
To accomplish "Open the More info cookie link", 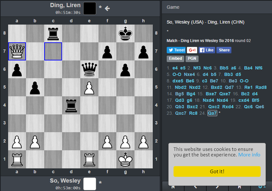I will (x=249, y=155).
